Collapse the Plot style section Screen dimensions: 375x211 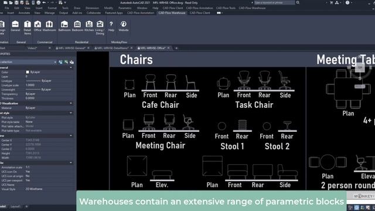(71, 113)
